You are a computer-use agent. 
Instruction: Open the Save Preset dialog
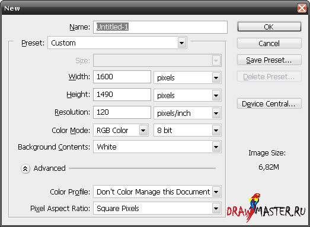click(x=269, y=60)
